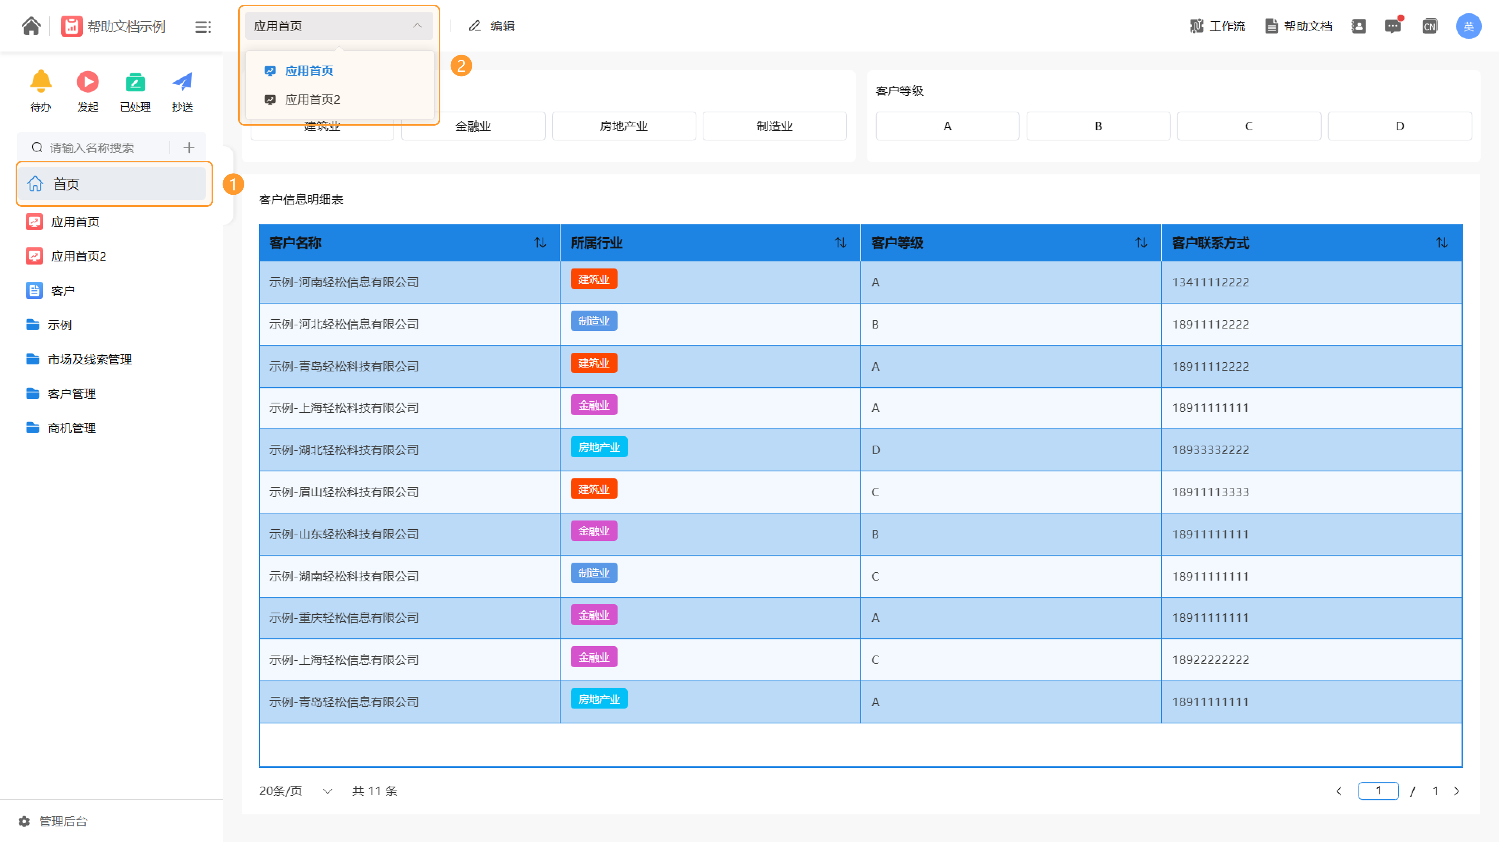Viewport: 1499px width, 842px height.
Task: Select row 示例-眉山轻松科技有限公司
Action: (x=861, y=492)
